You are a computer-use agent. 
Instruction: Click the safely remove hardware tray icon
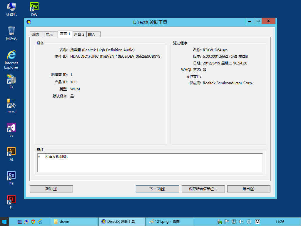coord(220,222)
